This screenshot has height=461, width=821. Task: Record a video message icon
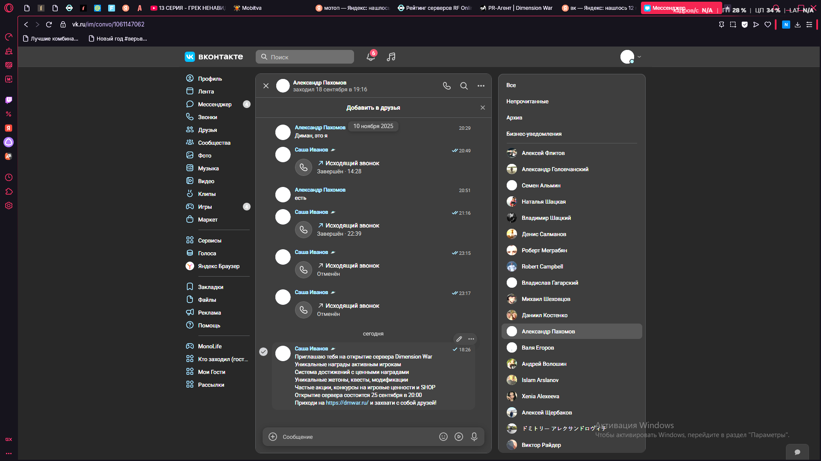pyautogui.click(x=459, y=437)
